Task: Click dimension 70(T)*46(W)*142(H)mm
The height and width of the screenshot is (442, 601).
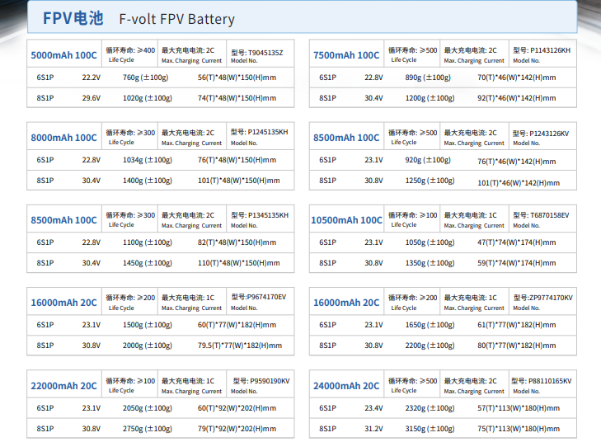Action: (517, 78)
